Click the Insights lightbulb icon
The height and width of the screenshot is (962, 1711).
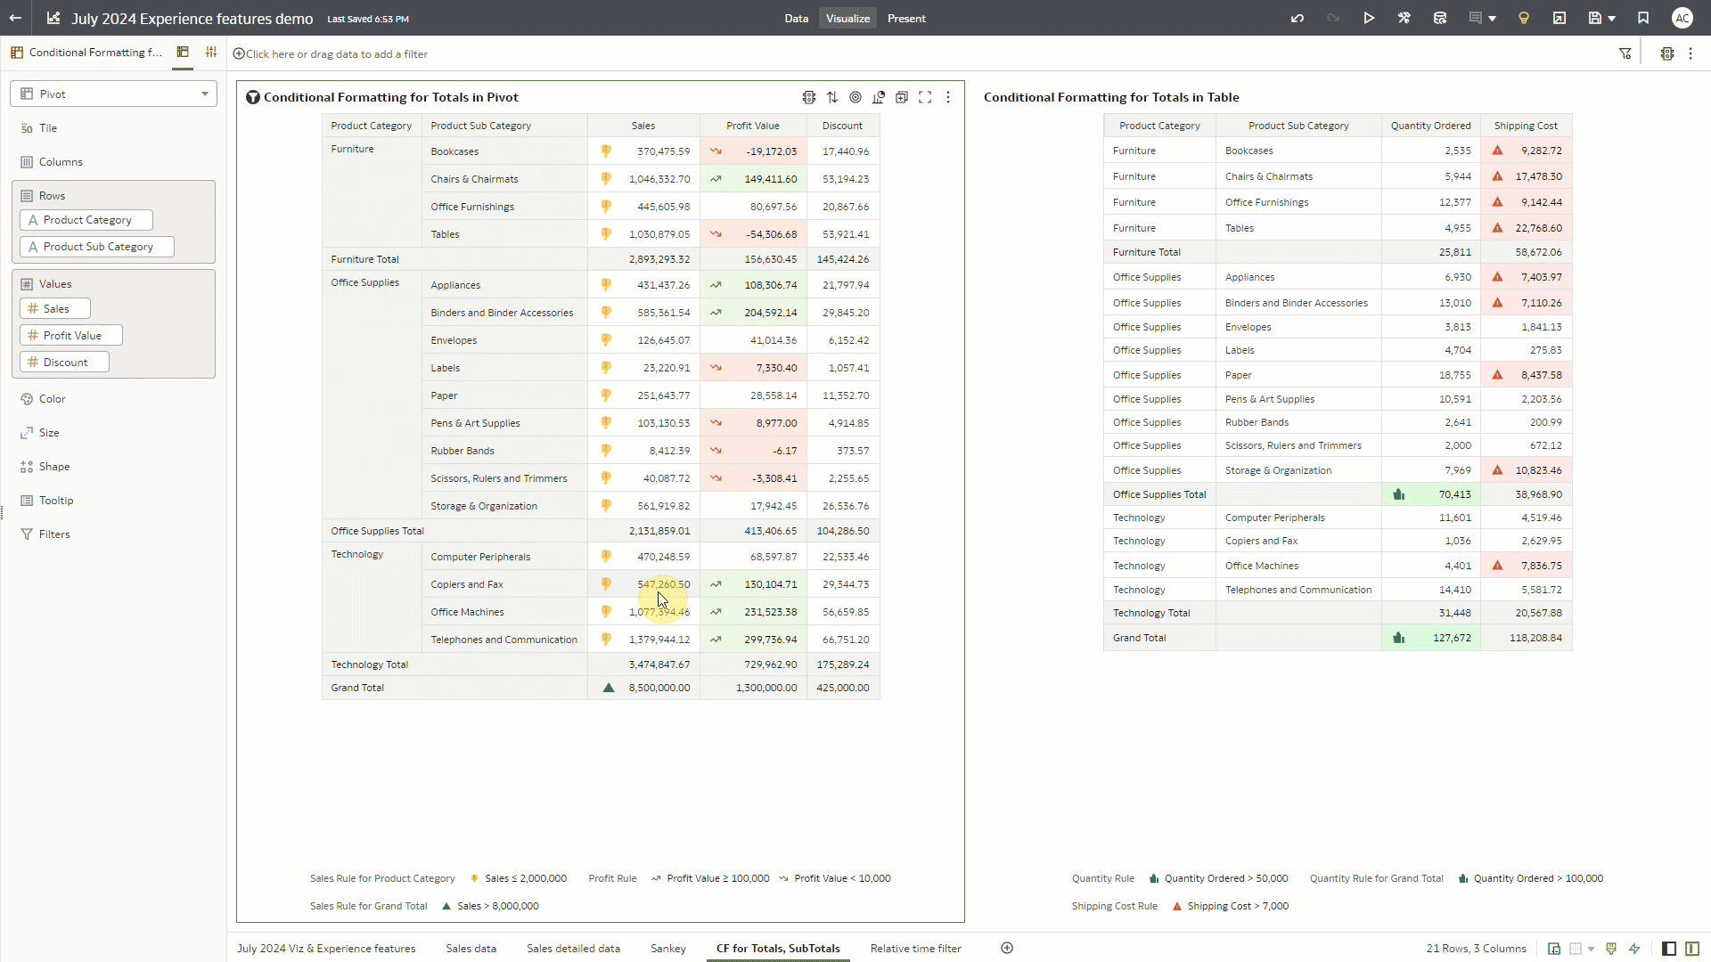(1524, 18)
